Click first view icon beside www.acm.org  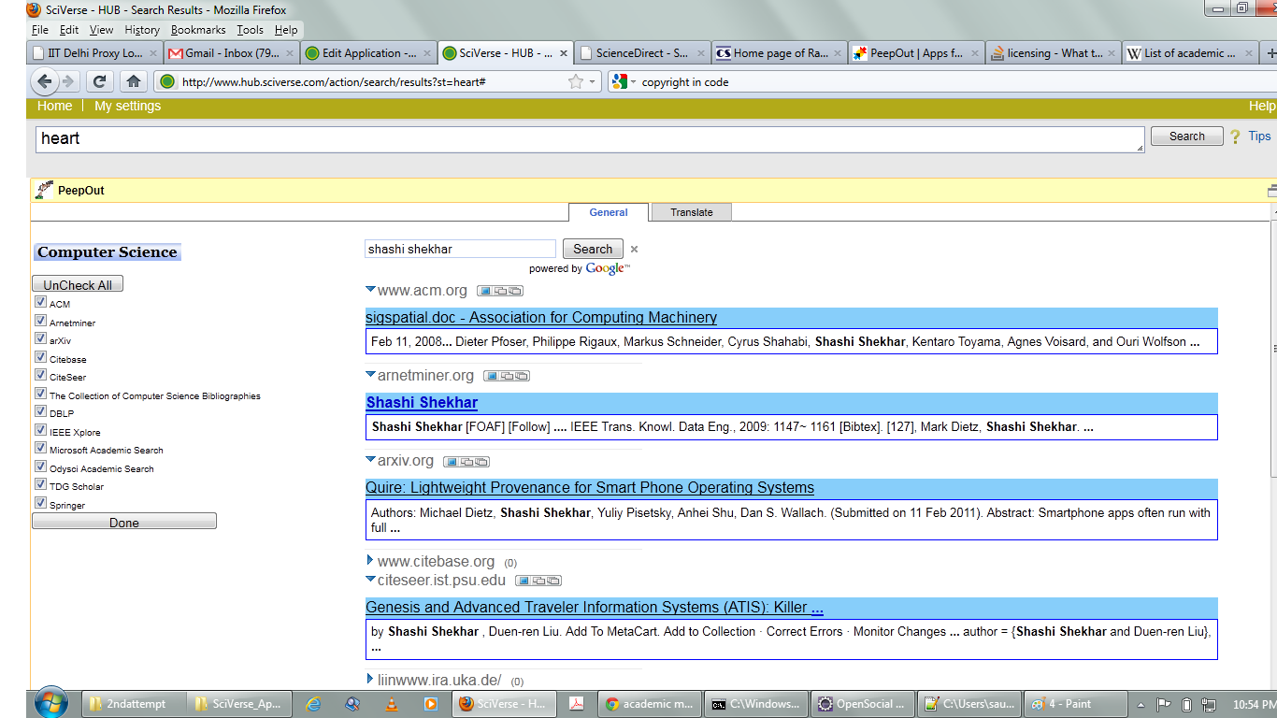[x=485, y=291]
